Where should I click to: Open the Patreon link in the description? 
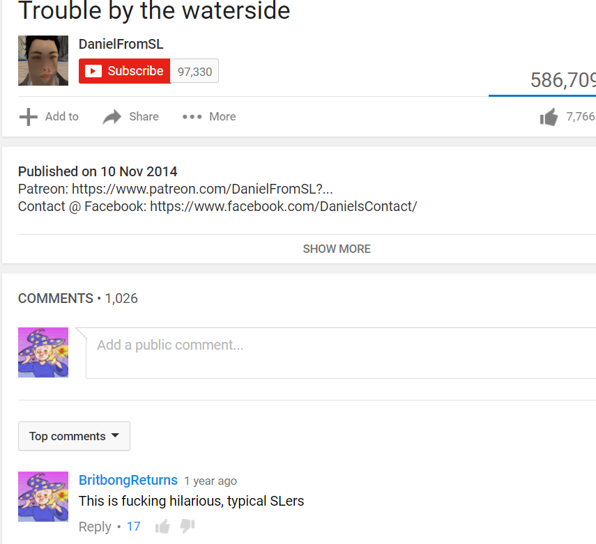point(202,189)
